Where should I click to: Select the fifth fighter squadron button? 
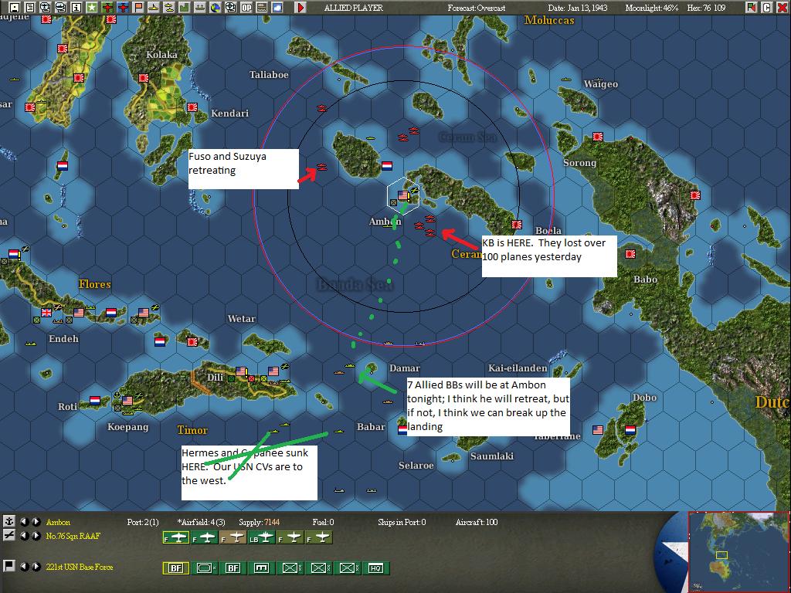[x=290, y=537]
